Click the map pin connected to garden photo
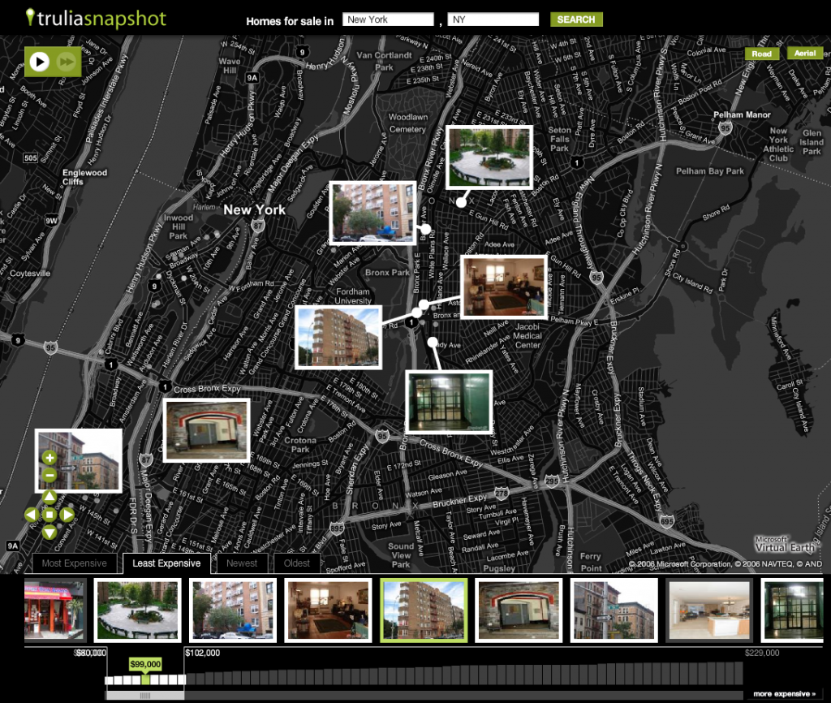 pos(461,202)
